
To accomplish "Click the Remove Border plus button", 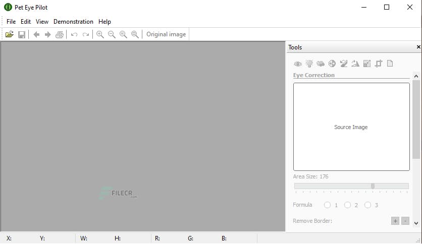I will point(395,221).
